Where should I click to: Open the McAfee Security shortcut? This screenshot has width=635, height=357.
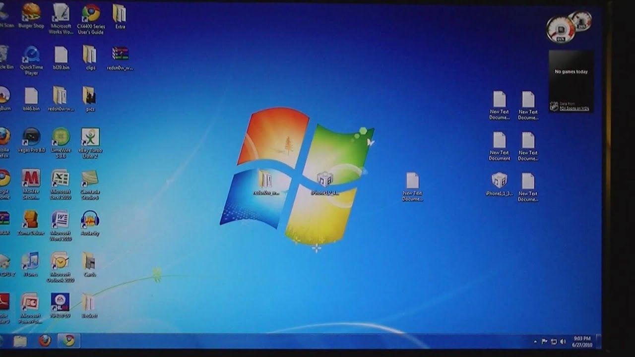31,184
